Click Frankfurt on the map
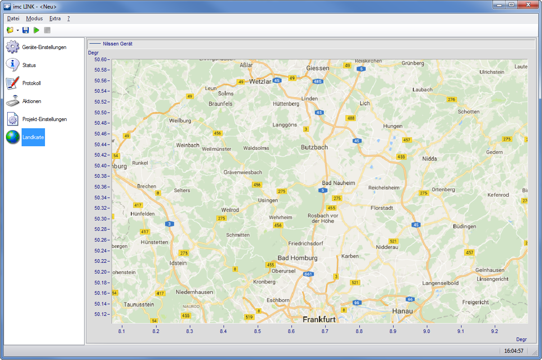Image resolution: width=542 pixels, height=360 pixels. (x=319, y=319)
